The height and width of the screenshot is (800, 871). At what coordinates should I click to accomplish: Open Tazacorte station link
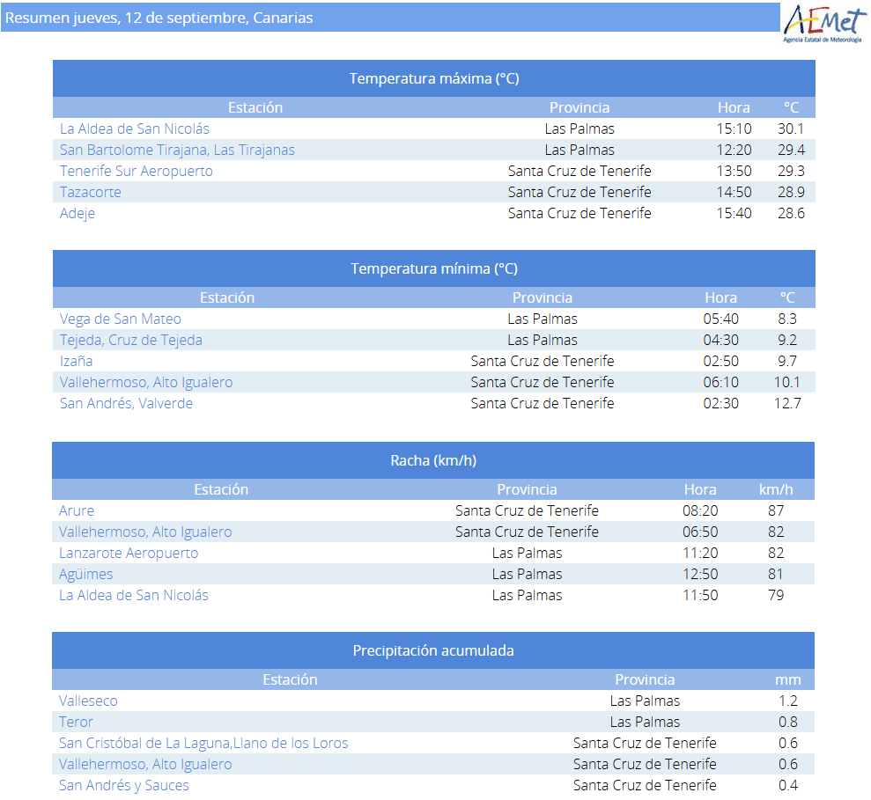pyautogui.click(x=90, y=192)
